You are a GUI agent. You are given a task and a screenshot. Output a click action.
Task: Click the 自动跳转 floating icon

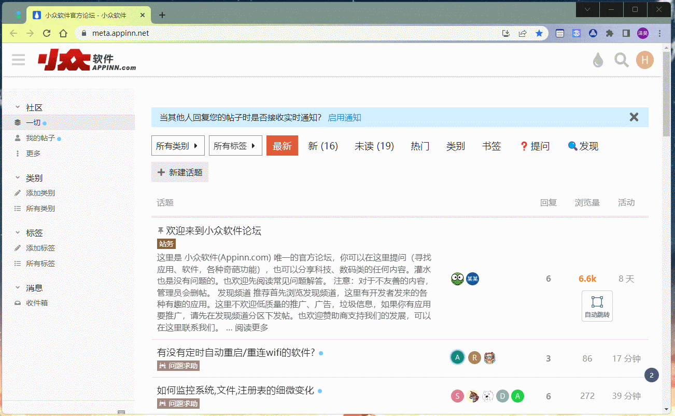pyautogui.click(x=597, y=306)
